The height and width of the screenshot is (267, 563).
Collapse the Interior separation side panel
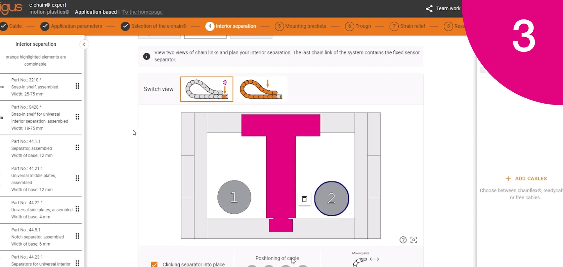coord(84,44)
